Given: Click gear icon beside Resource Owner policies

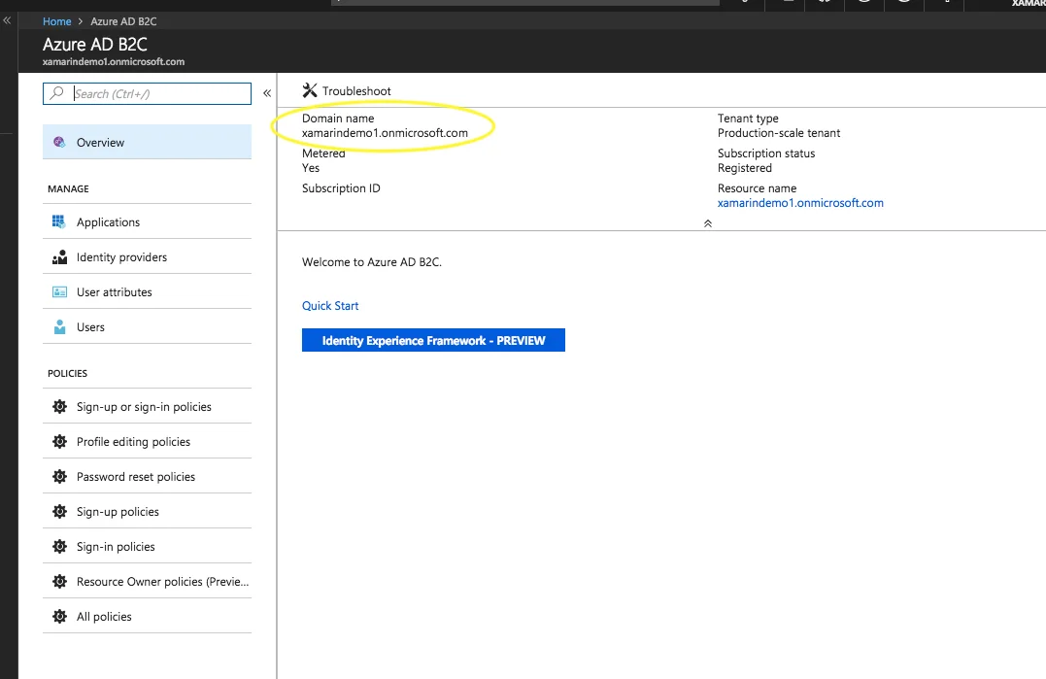Looking at the screenshot, I should [x=59, y=581].
